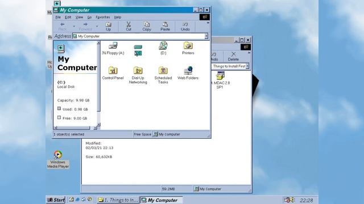Open the Control Panel icon

[113, 73]
